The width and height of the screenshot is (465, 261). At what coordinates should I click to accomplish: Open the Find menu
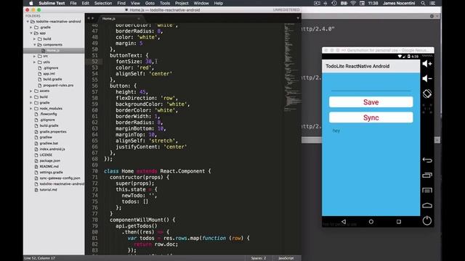pos(121,3)
